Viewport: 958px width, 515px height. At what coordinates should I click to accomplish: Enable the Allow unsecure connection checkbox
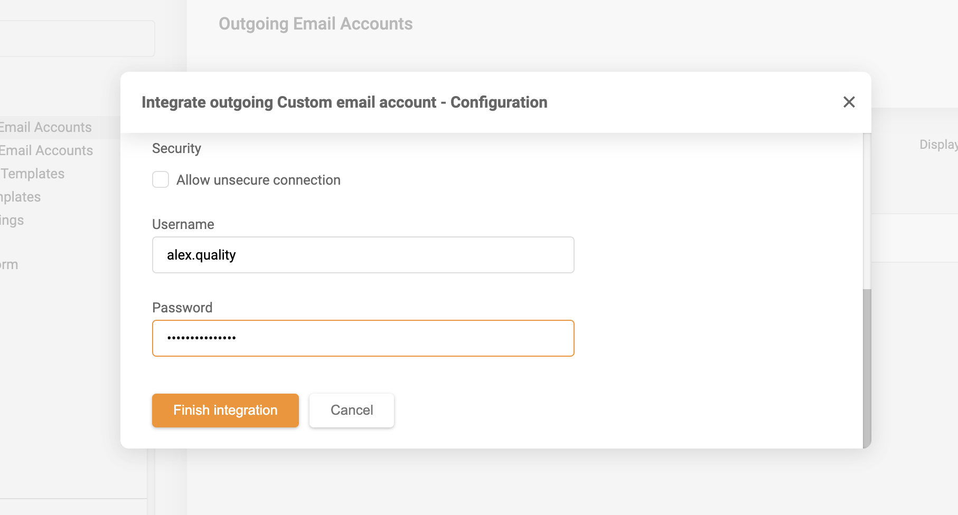click(161, 179)
